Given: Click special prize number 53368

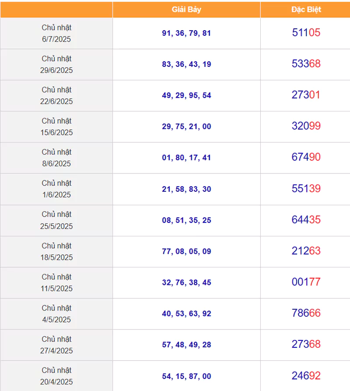Looking at the screenshot, I should (x=306, y=64).
